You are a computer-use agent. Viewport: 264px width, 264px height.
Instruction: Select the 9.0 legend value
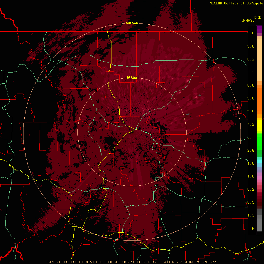[251, 46]
